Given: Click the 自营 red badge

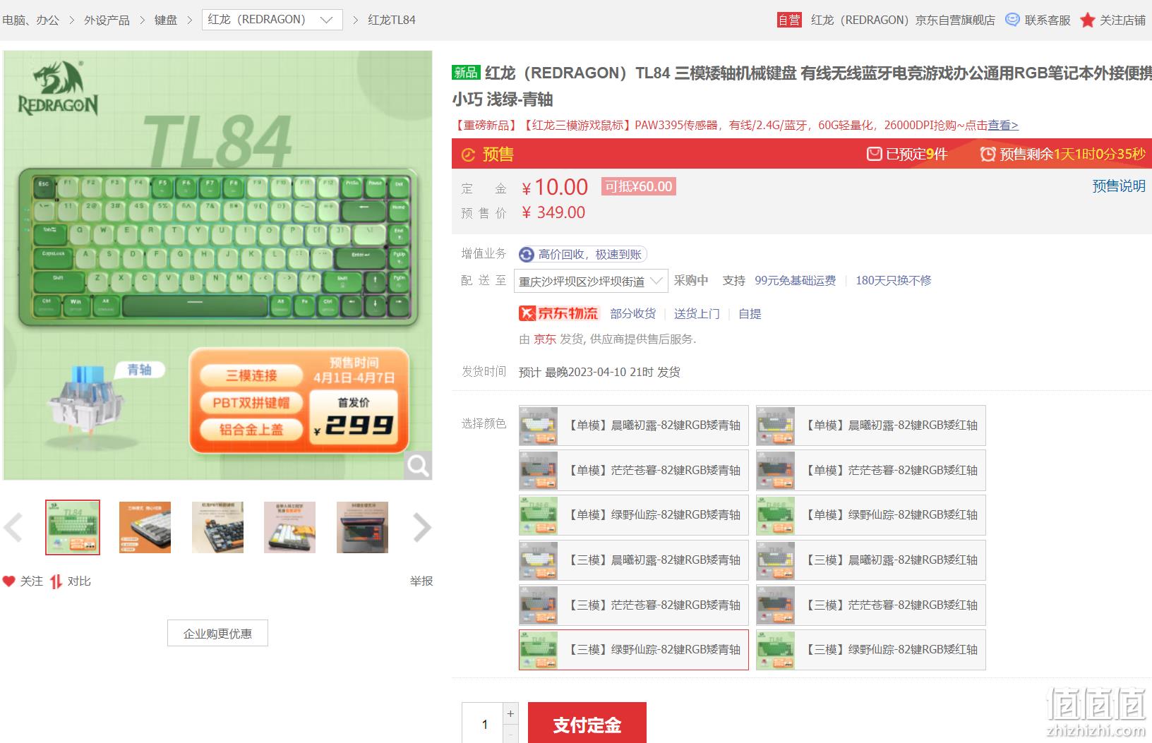Looking at the screenshot, I should pyautogui.click(x=789, y=20).
